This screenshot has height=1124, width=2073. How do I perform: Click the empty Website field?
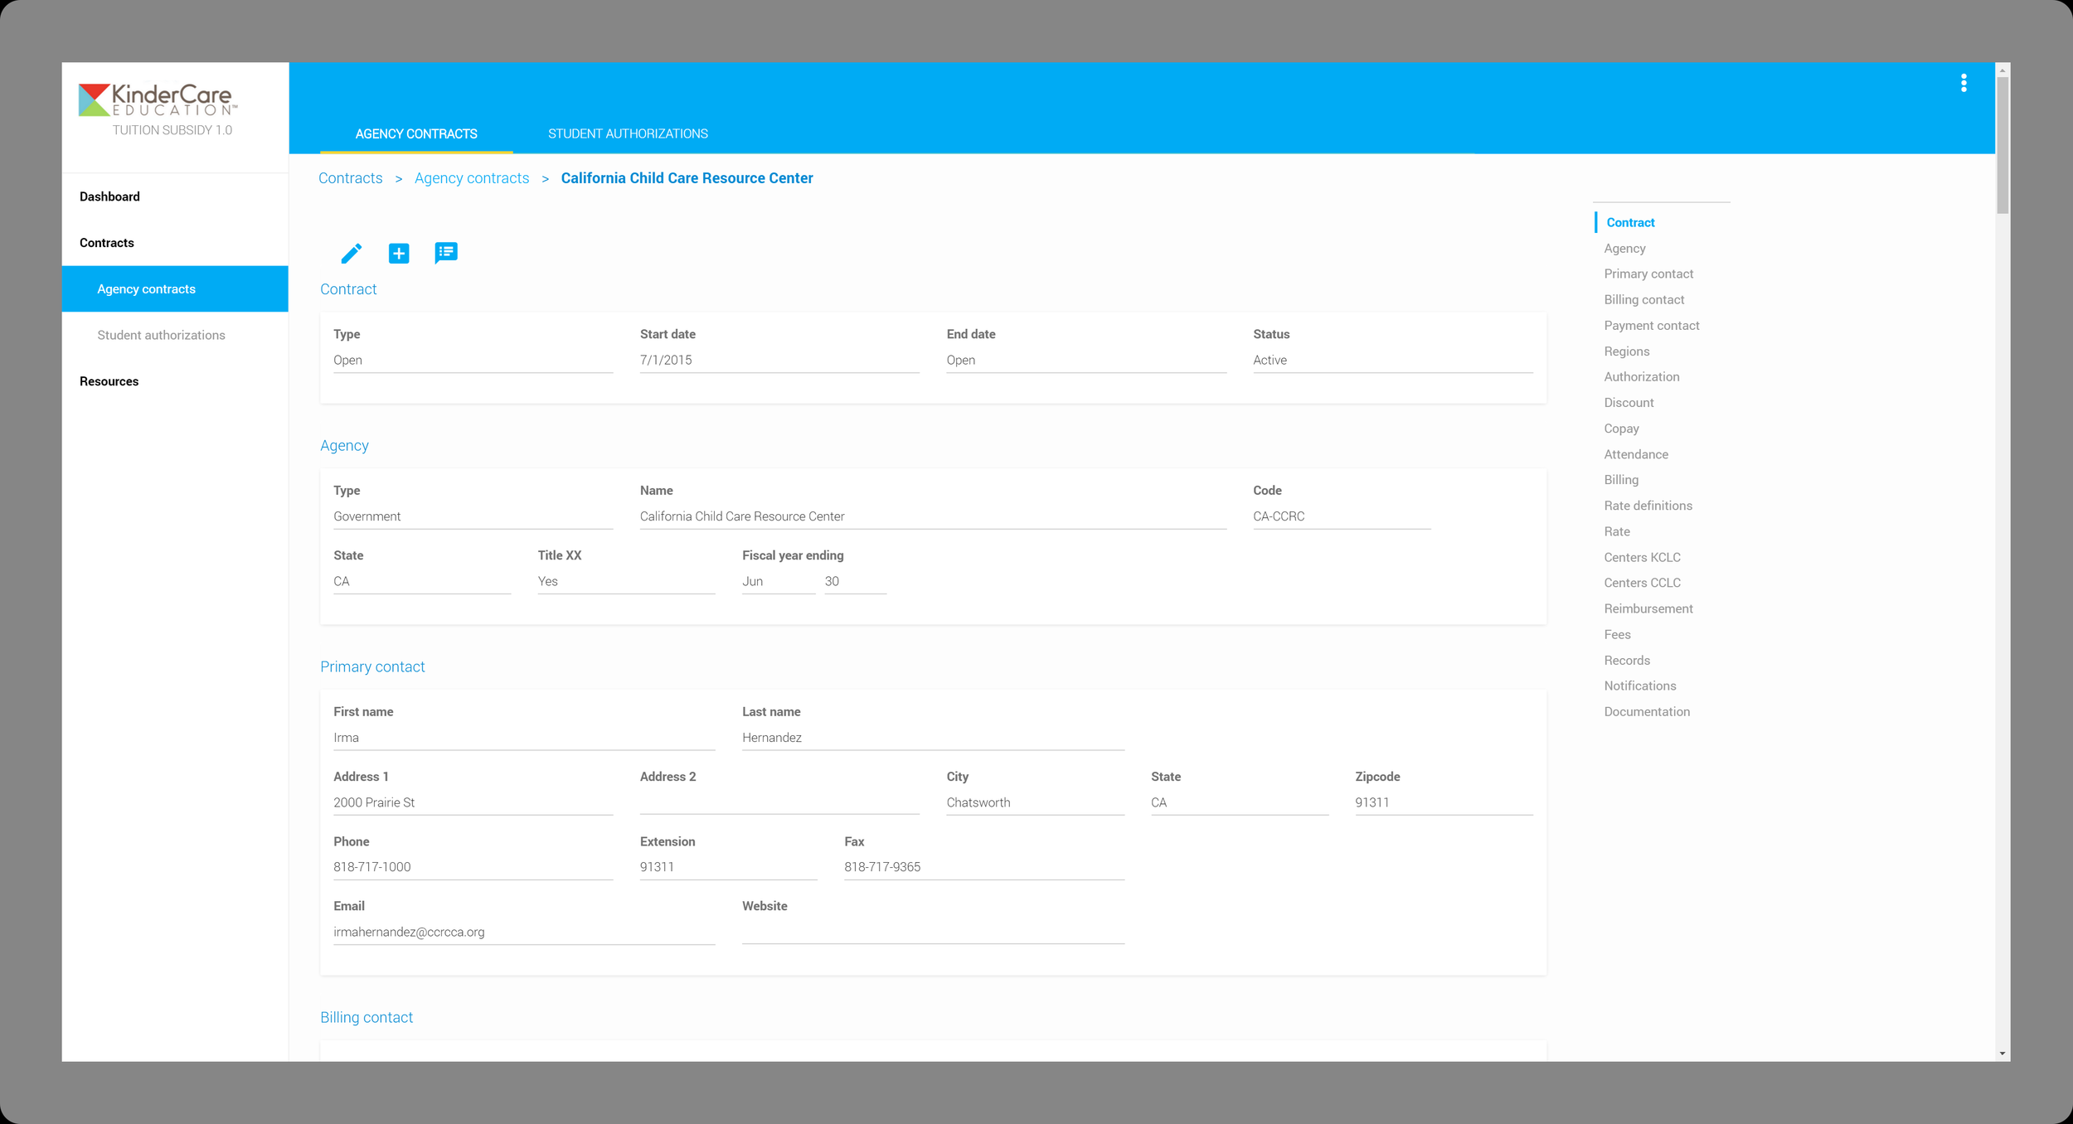click(933, 933)
